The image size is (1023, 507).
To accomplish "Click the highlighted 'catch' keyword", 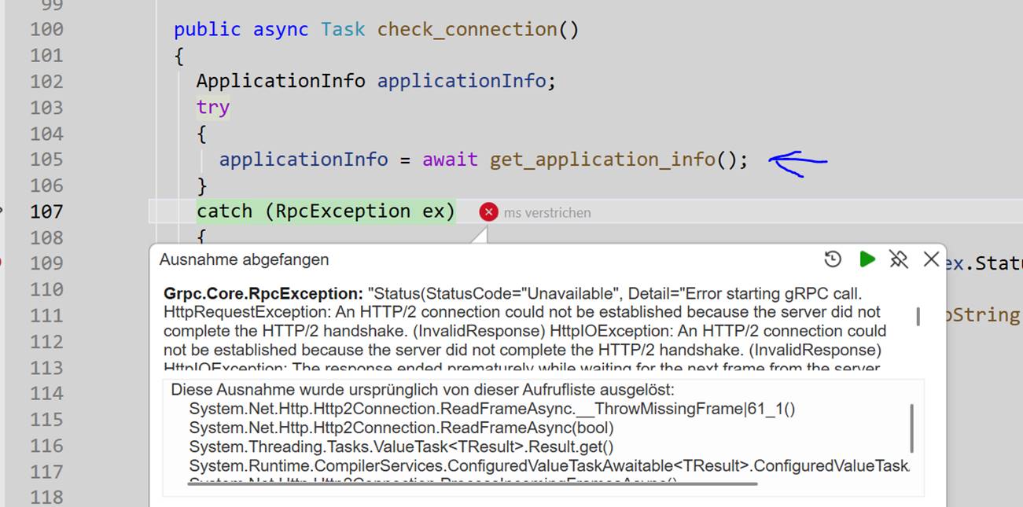I will click(x=224, y=211).
